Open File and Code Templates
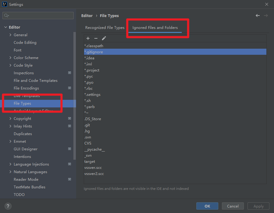 [36, 81]
